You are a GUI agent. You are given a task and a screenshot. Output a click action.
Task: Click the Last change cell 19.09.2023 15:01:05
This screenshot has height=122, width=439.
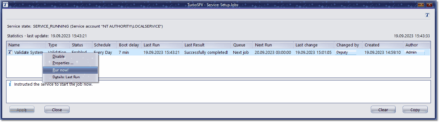pyautogui.click(x=313, y=52)
